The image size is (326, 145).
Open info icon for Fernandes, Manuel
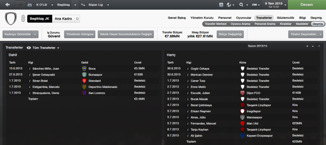pos(188,123)
